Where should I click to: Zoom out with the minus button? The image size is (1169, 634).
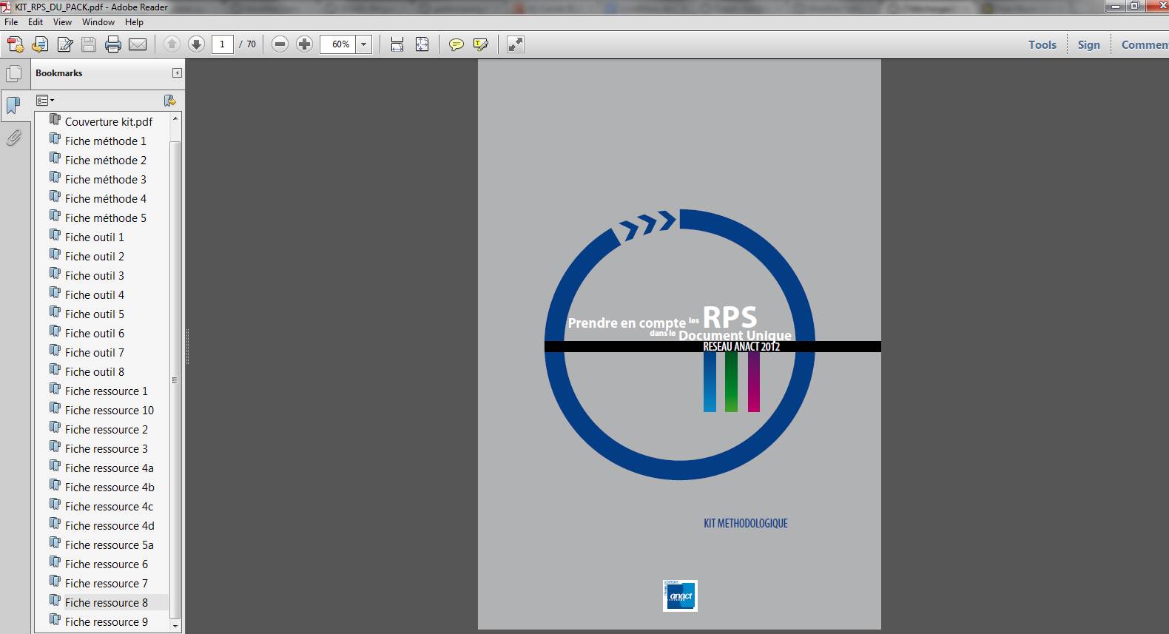280,44
